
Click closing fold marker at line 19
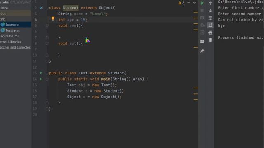pyautogui.click(x=47, y=109)
